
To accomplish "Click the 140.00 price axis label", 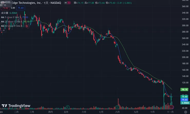I will 185,76.
